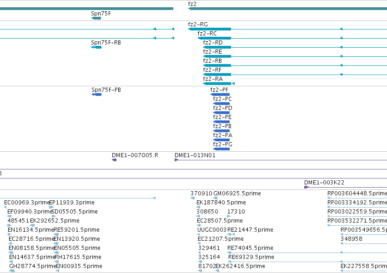Click the 370910 EST feature
387x273 pixels.
[192, 198]
